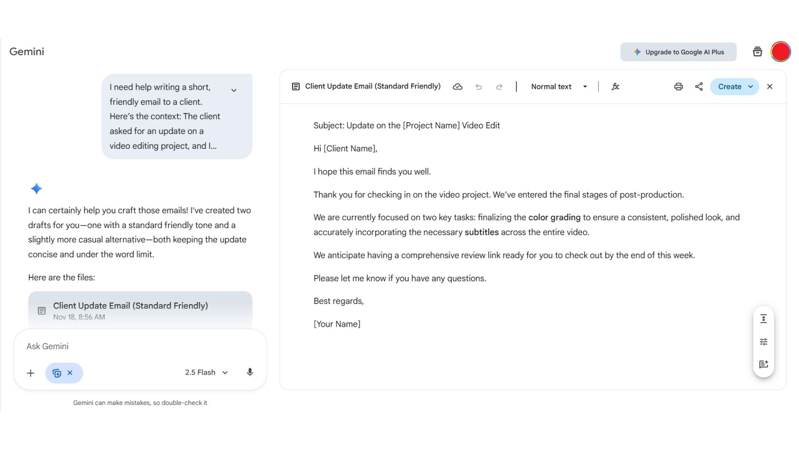Undo the last edit in the document

pyautogui.click(x=479, y=86)
